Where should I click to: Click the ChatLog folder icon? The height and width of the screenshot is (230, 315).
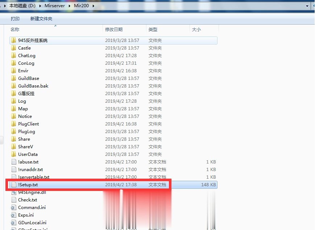13,55
